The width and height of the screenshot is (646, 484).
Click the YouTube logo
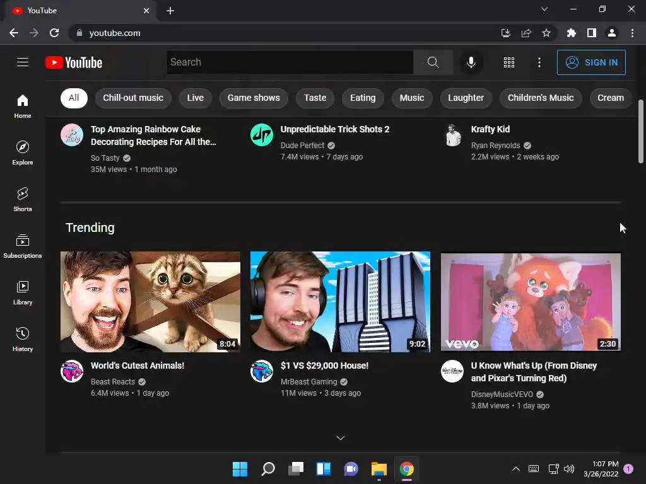tap(74, 62)
